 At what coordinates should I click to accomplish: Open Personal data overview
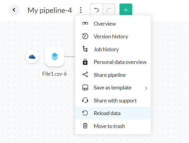click(120, 62)
